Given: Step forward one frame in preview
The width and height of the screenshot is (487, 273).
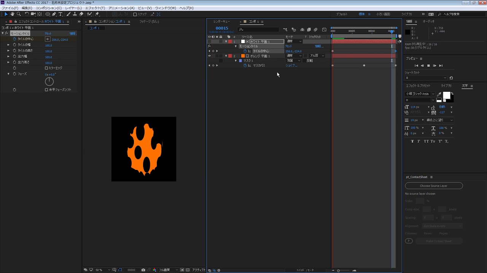Looking at the screenshot, I should tap(434, 66).
